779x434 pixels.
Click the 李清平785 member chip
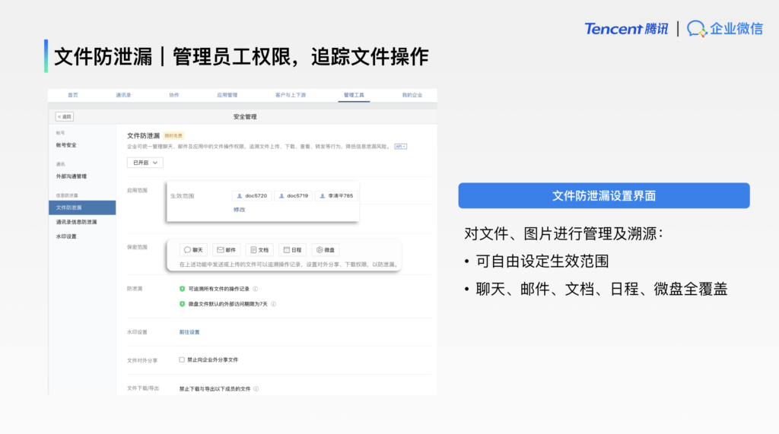pos(336,195)
